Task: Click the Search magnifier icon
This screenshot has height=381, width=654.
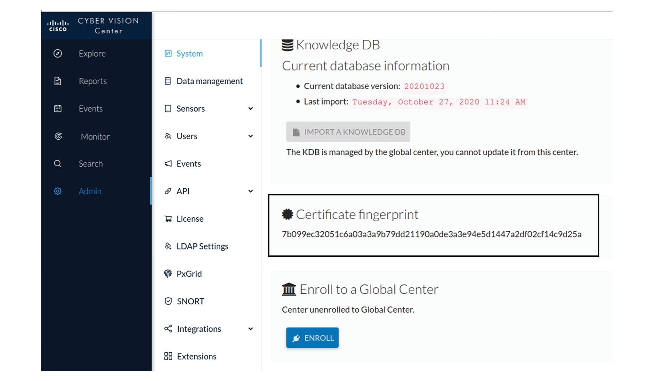Action: 58,164
